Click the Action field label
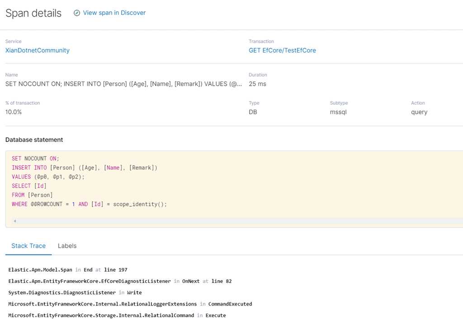The width and height of the screenshot is (463, 319). point(418,103)
